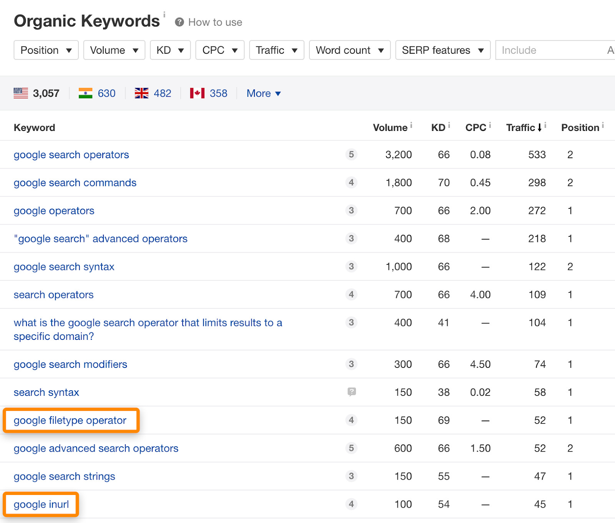Open the SERP features filter dropdown
Screen dimensions: 615x523
pos(442,50)
